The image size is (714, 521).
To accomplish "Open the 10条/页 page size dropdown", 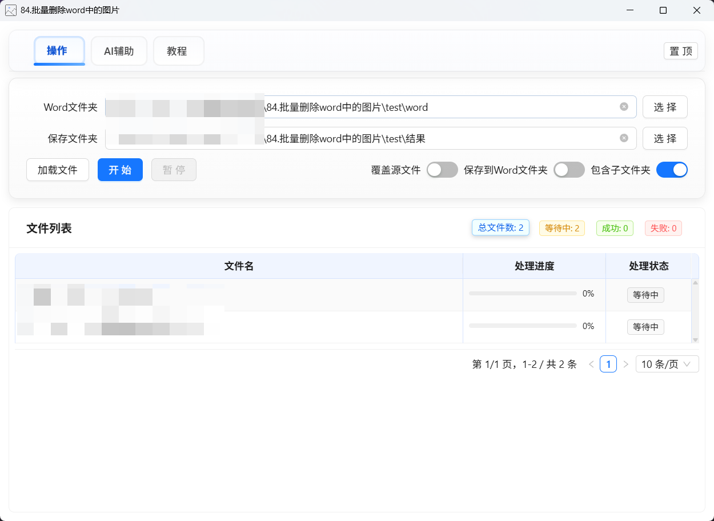I will pos(667,364).
